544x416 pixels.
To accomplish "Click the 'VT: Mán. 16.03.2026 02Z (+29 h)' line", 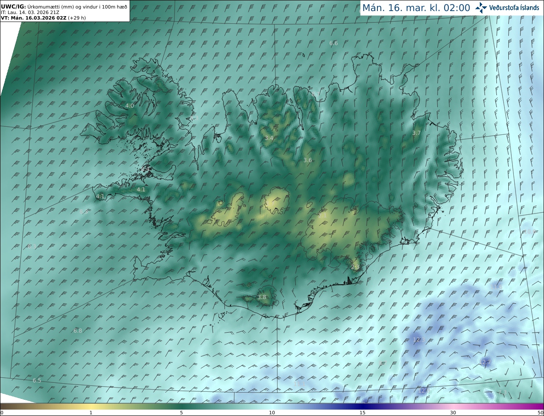I will coord(43,18).
